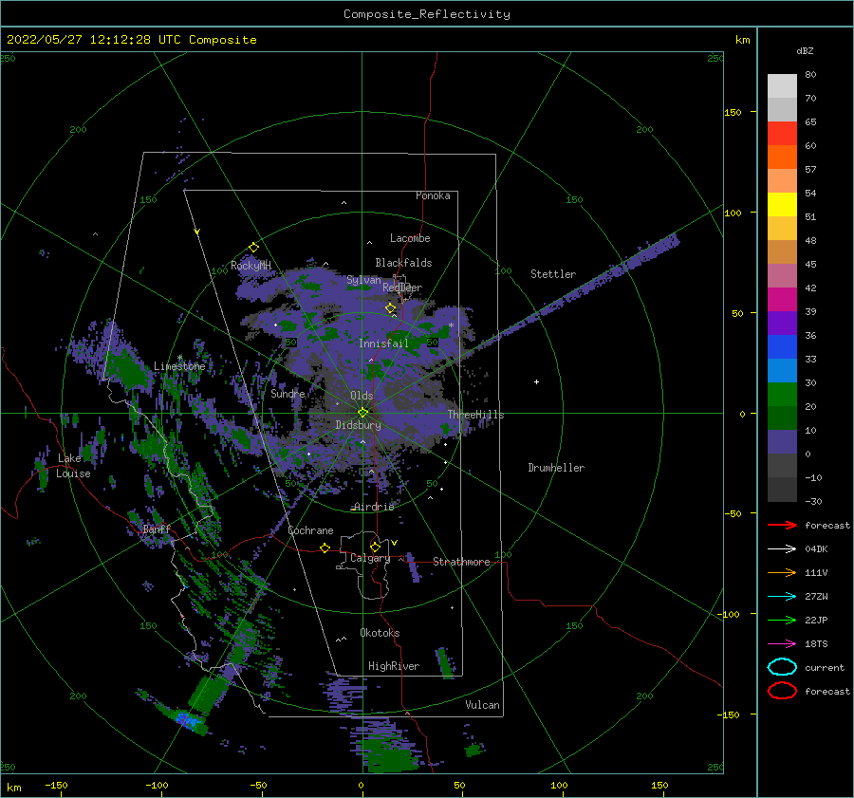This screenshot has width=854, height=798.
Task: Select the 39 dBZ purple swatch
Action: (x=782, y=323)
